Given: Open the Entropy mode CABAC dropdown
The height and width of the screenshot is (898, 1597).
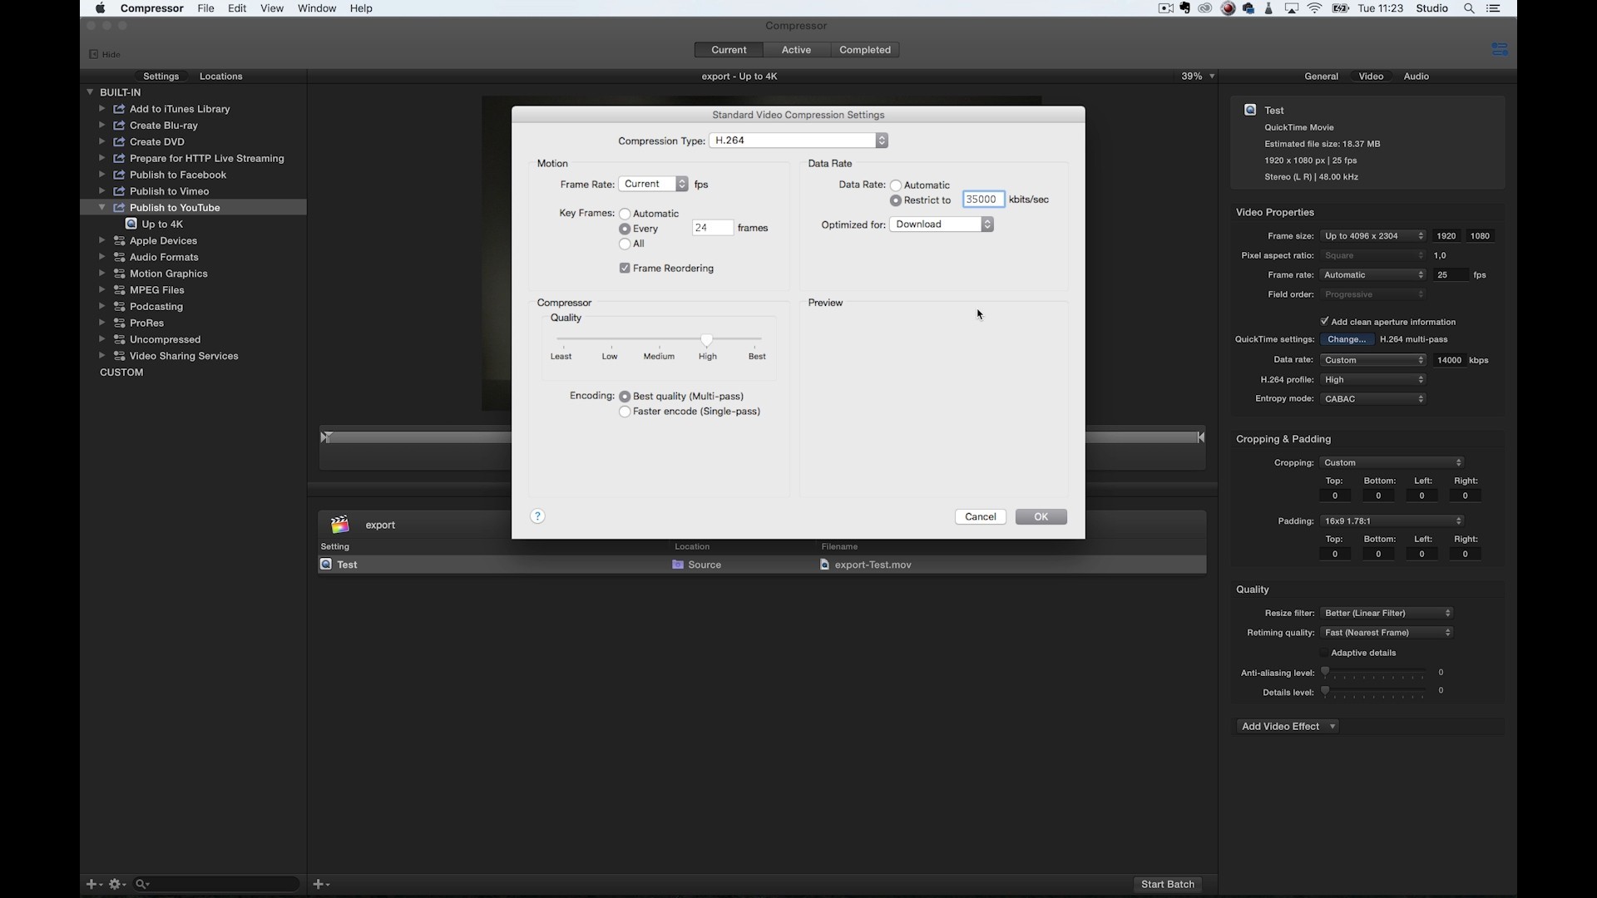Looking at the screenshot, I should [x=1373, y=399].
